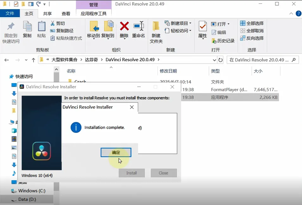302x205 pixels.
Task: Select 粘贴快捷方式 command
Action: tap(66, 38)
